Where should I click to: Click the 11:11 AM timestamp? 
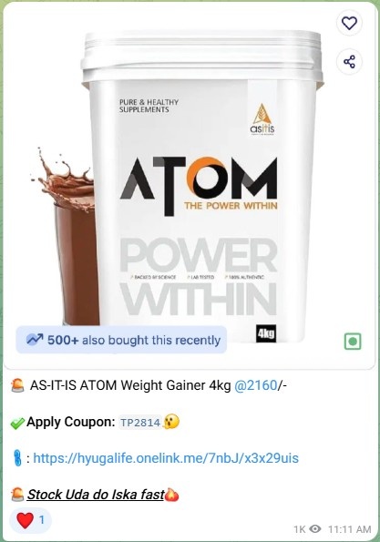point(349,529)
